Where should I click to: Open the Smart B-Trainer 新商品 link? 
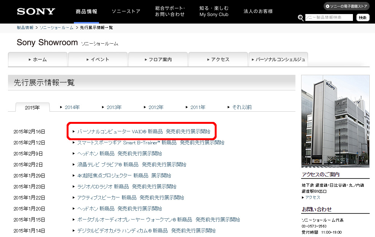pyautogui.click(x=151, y=143)
